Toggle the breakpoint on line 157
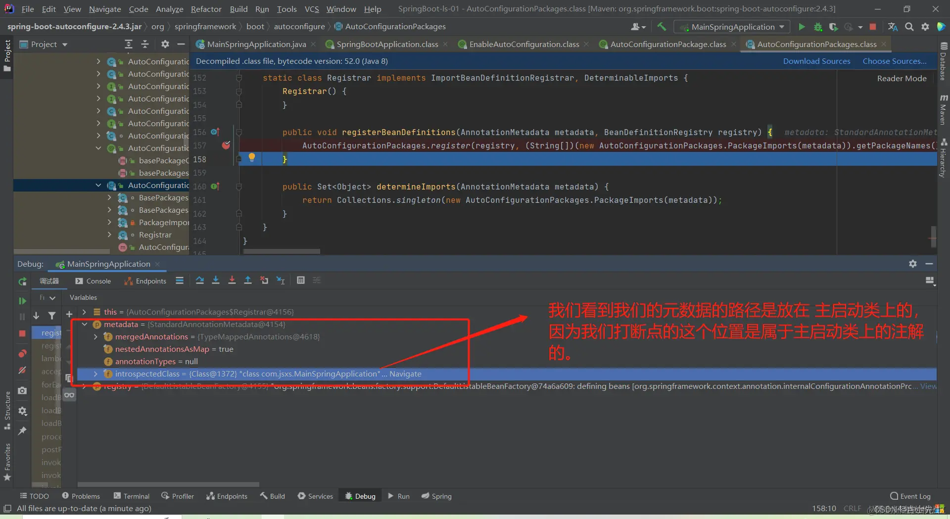Image resolution: width=950 pixels, height=519 pixels. 226,145
